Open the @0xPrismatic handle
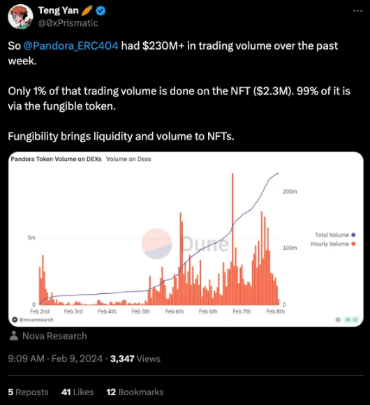 click(x=68, y=23)
